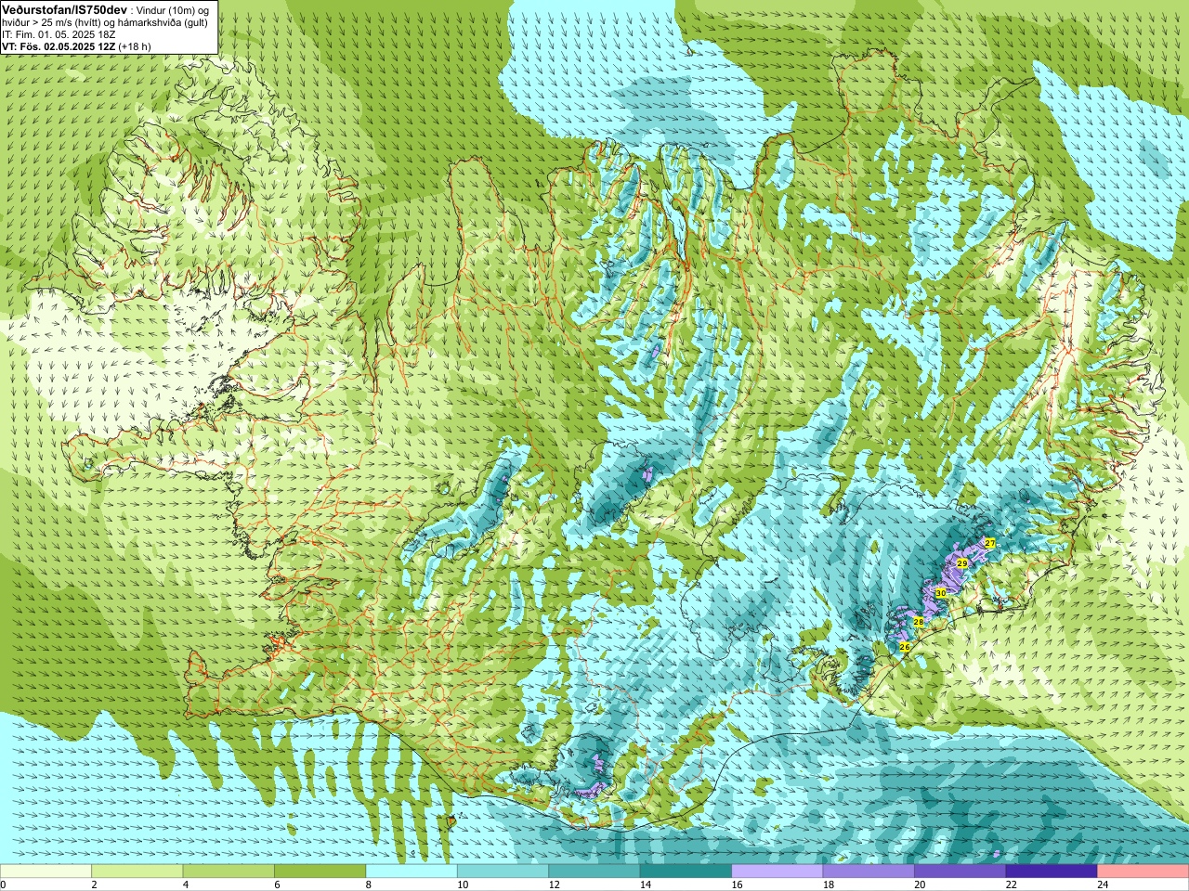Image resolution: width=1189 pixels, height=891 pixels.
Task: Click the yellow gust label 26
Action: (905, 646)
